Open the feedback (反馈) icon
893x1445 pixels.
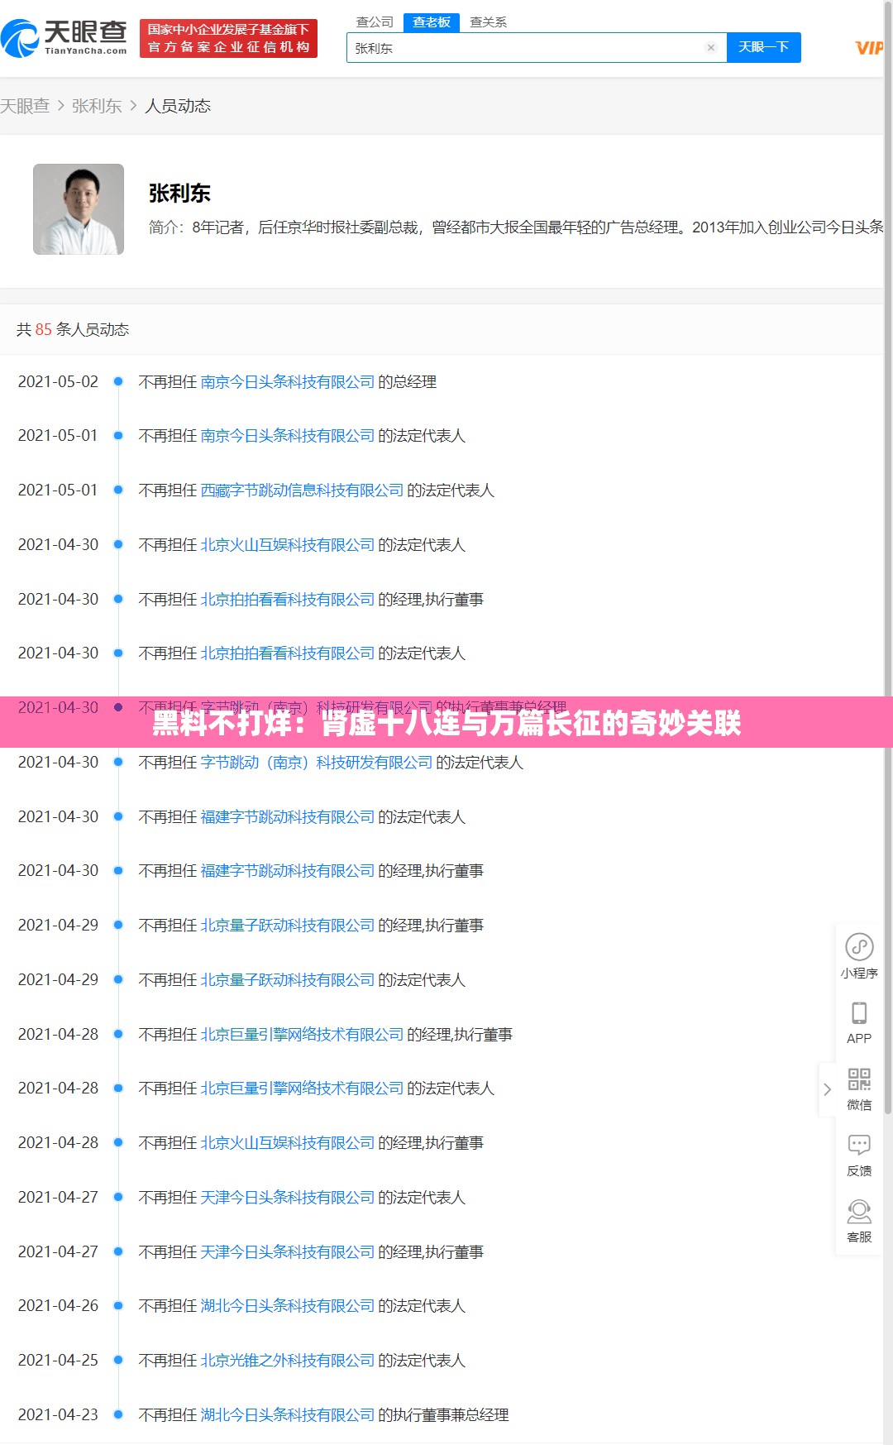click(859, 1155)
